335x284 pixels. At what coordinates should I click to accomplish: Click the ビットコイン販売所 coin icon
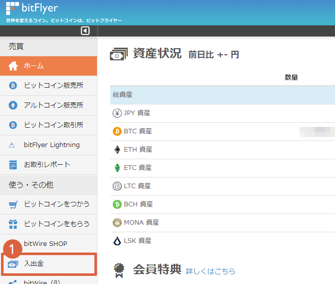[13, 86]
